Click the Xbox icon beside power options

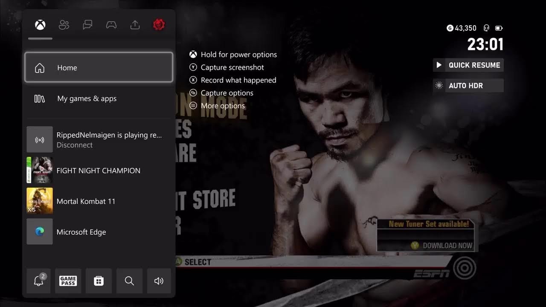click(x=193, y=55)
